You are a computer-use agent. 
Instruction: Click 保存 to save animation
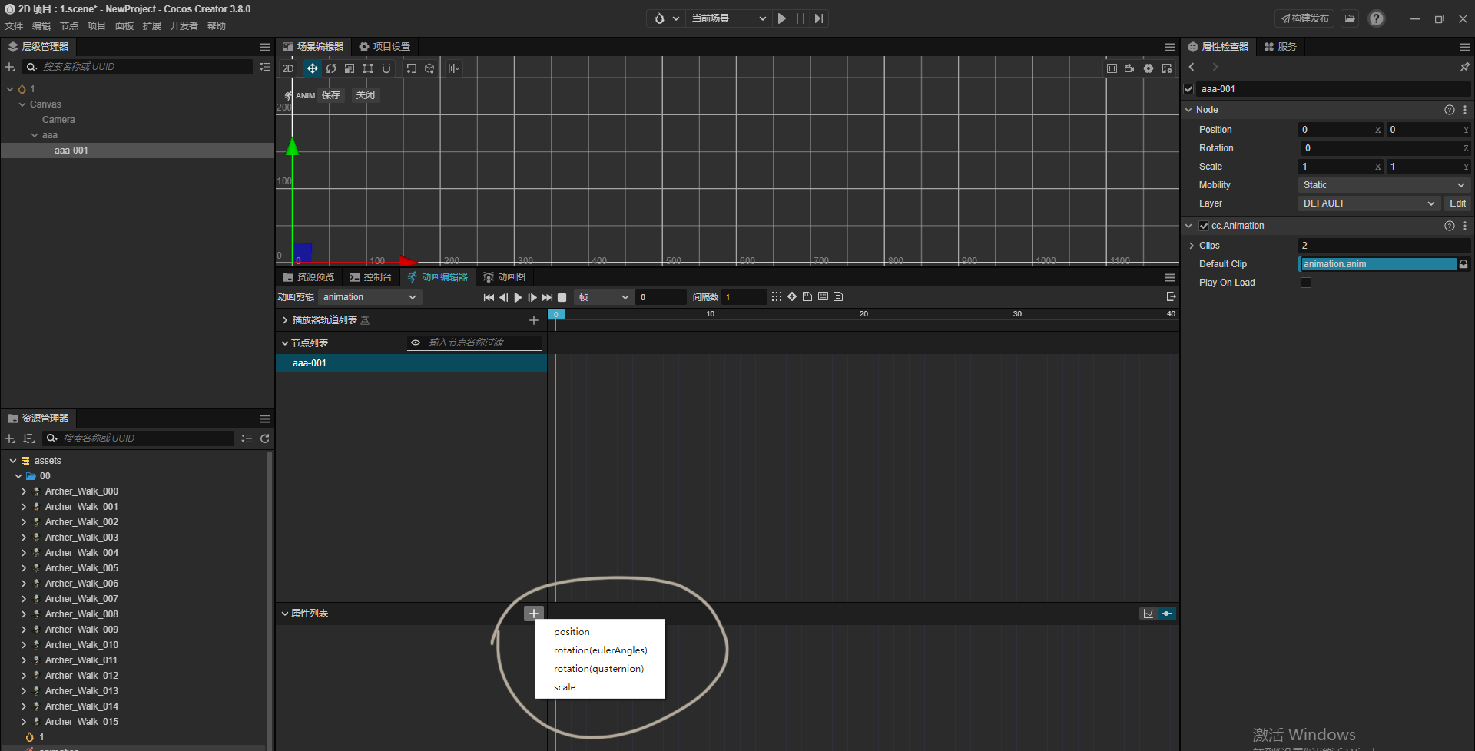point(331,95)
